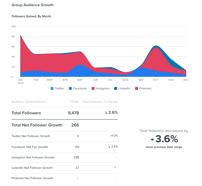Image resolution: width=202 pixels, height=186 pixels.
Task: Toggle the Facebook legend swatch
Action: (x=70, y=89)
